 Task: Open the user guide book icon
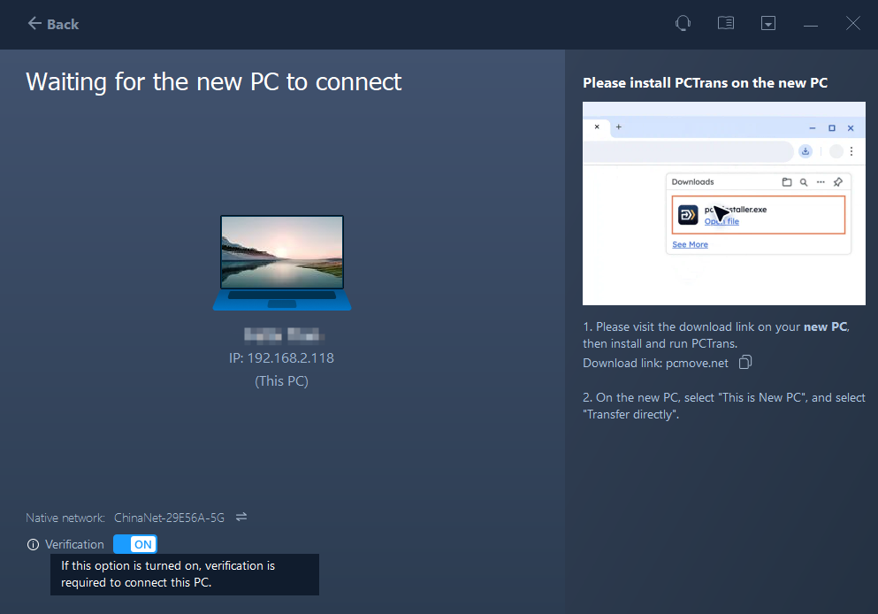[726, 23]
